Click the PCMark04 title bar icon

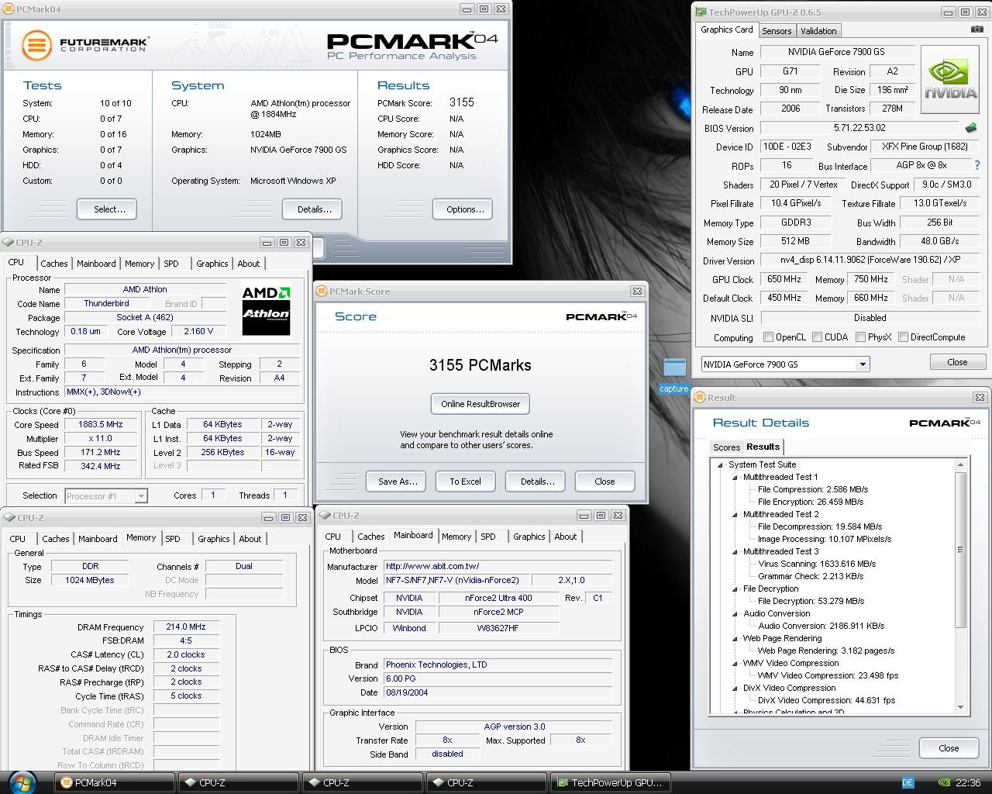click(9, 9)
